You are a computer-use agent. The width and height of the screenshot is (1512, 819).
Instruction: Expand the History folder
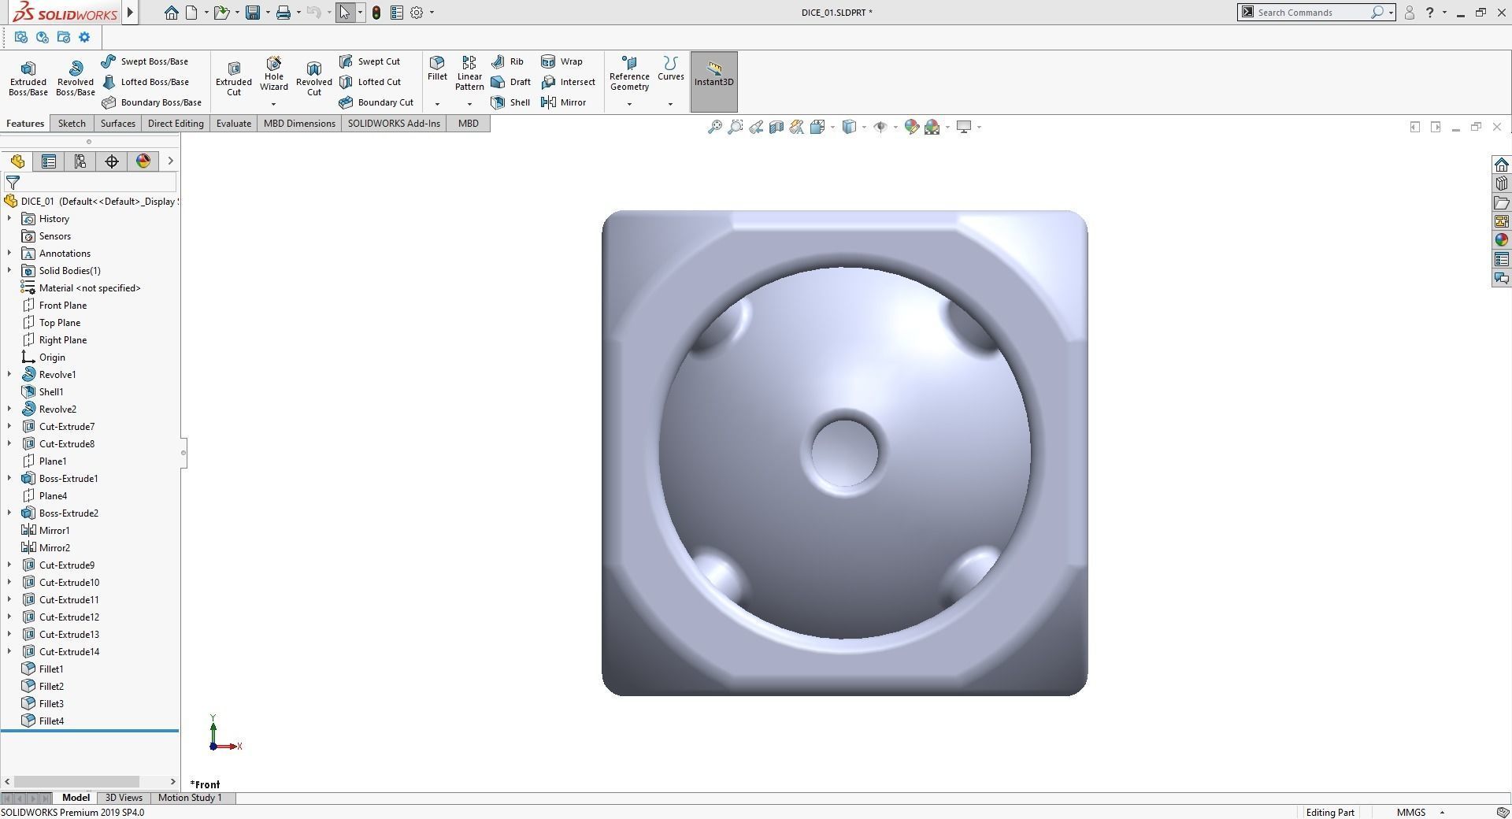[9, 219]
